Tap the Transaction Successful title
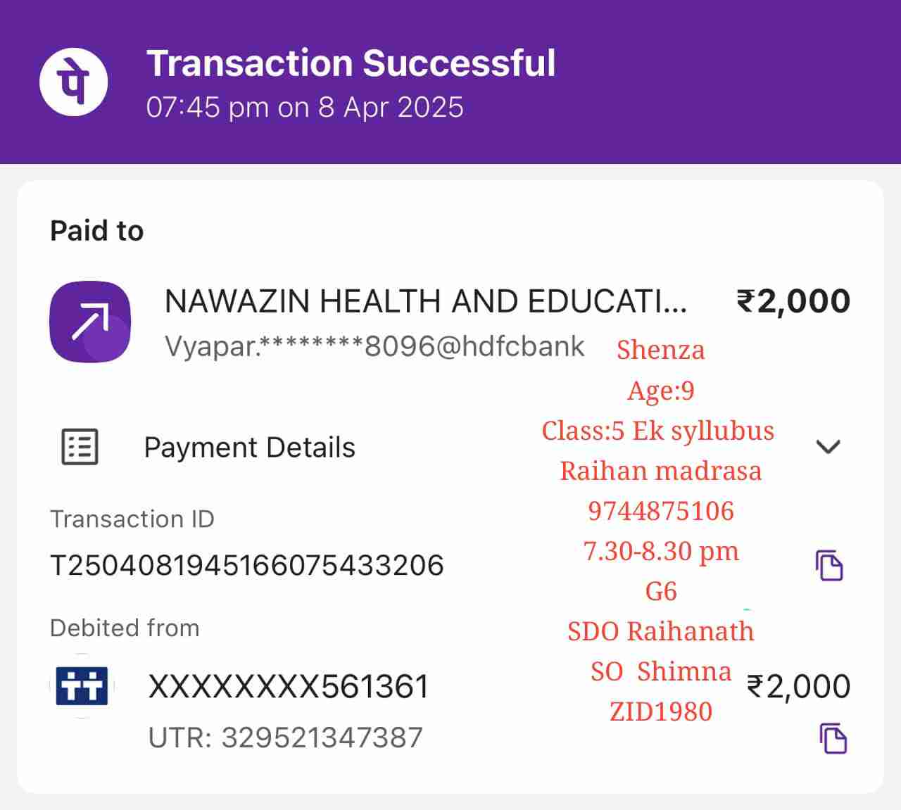The height and width of the screenshot is (810, 901). pos(351,63)
